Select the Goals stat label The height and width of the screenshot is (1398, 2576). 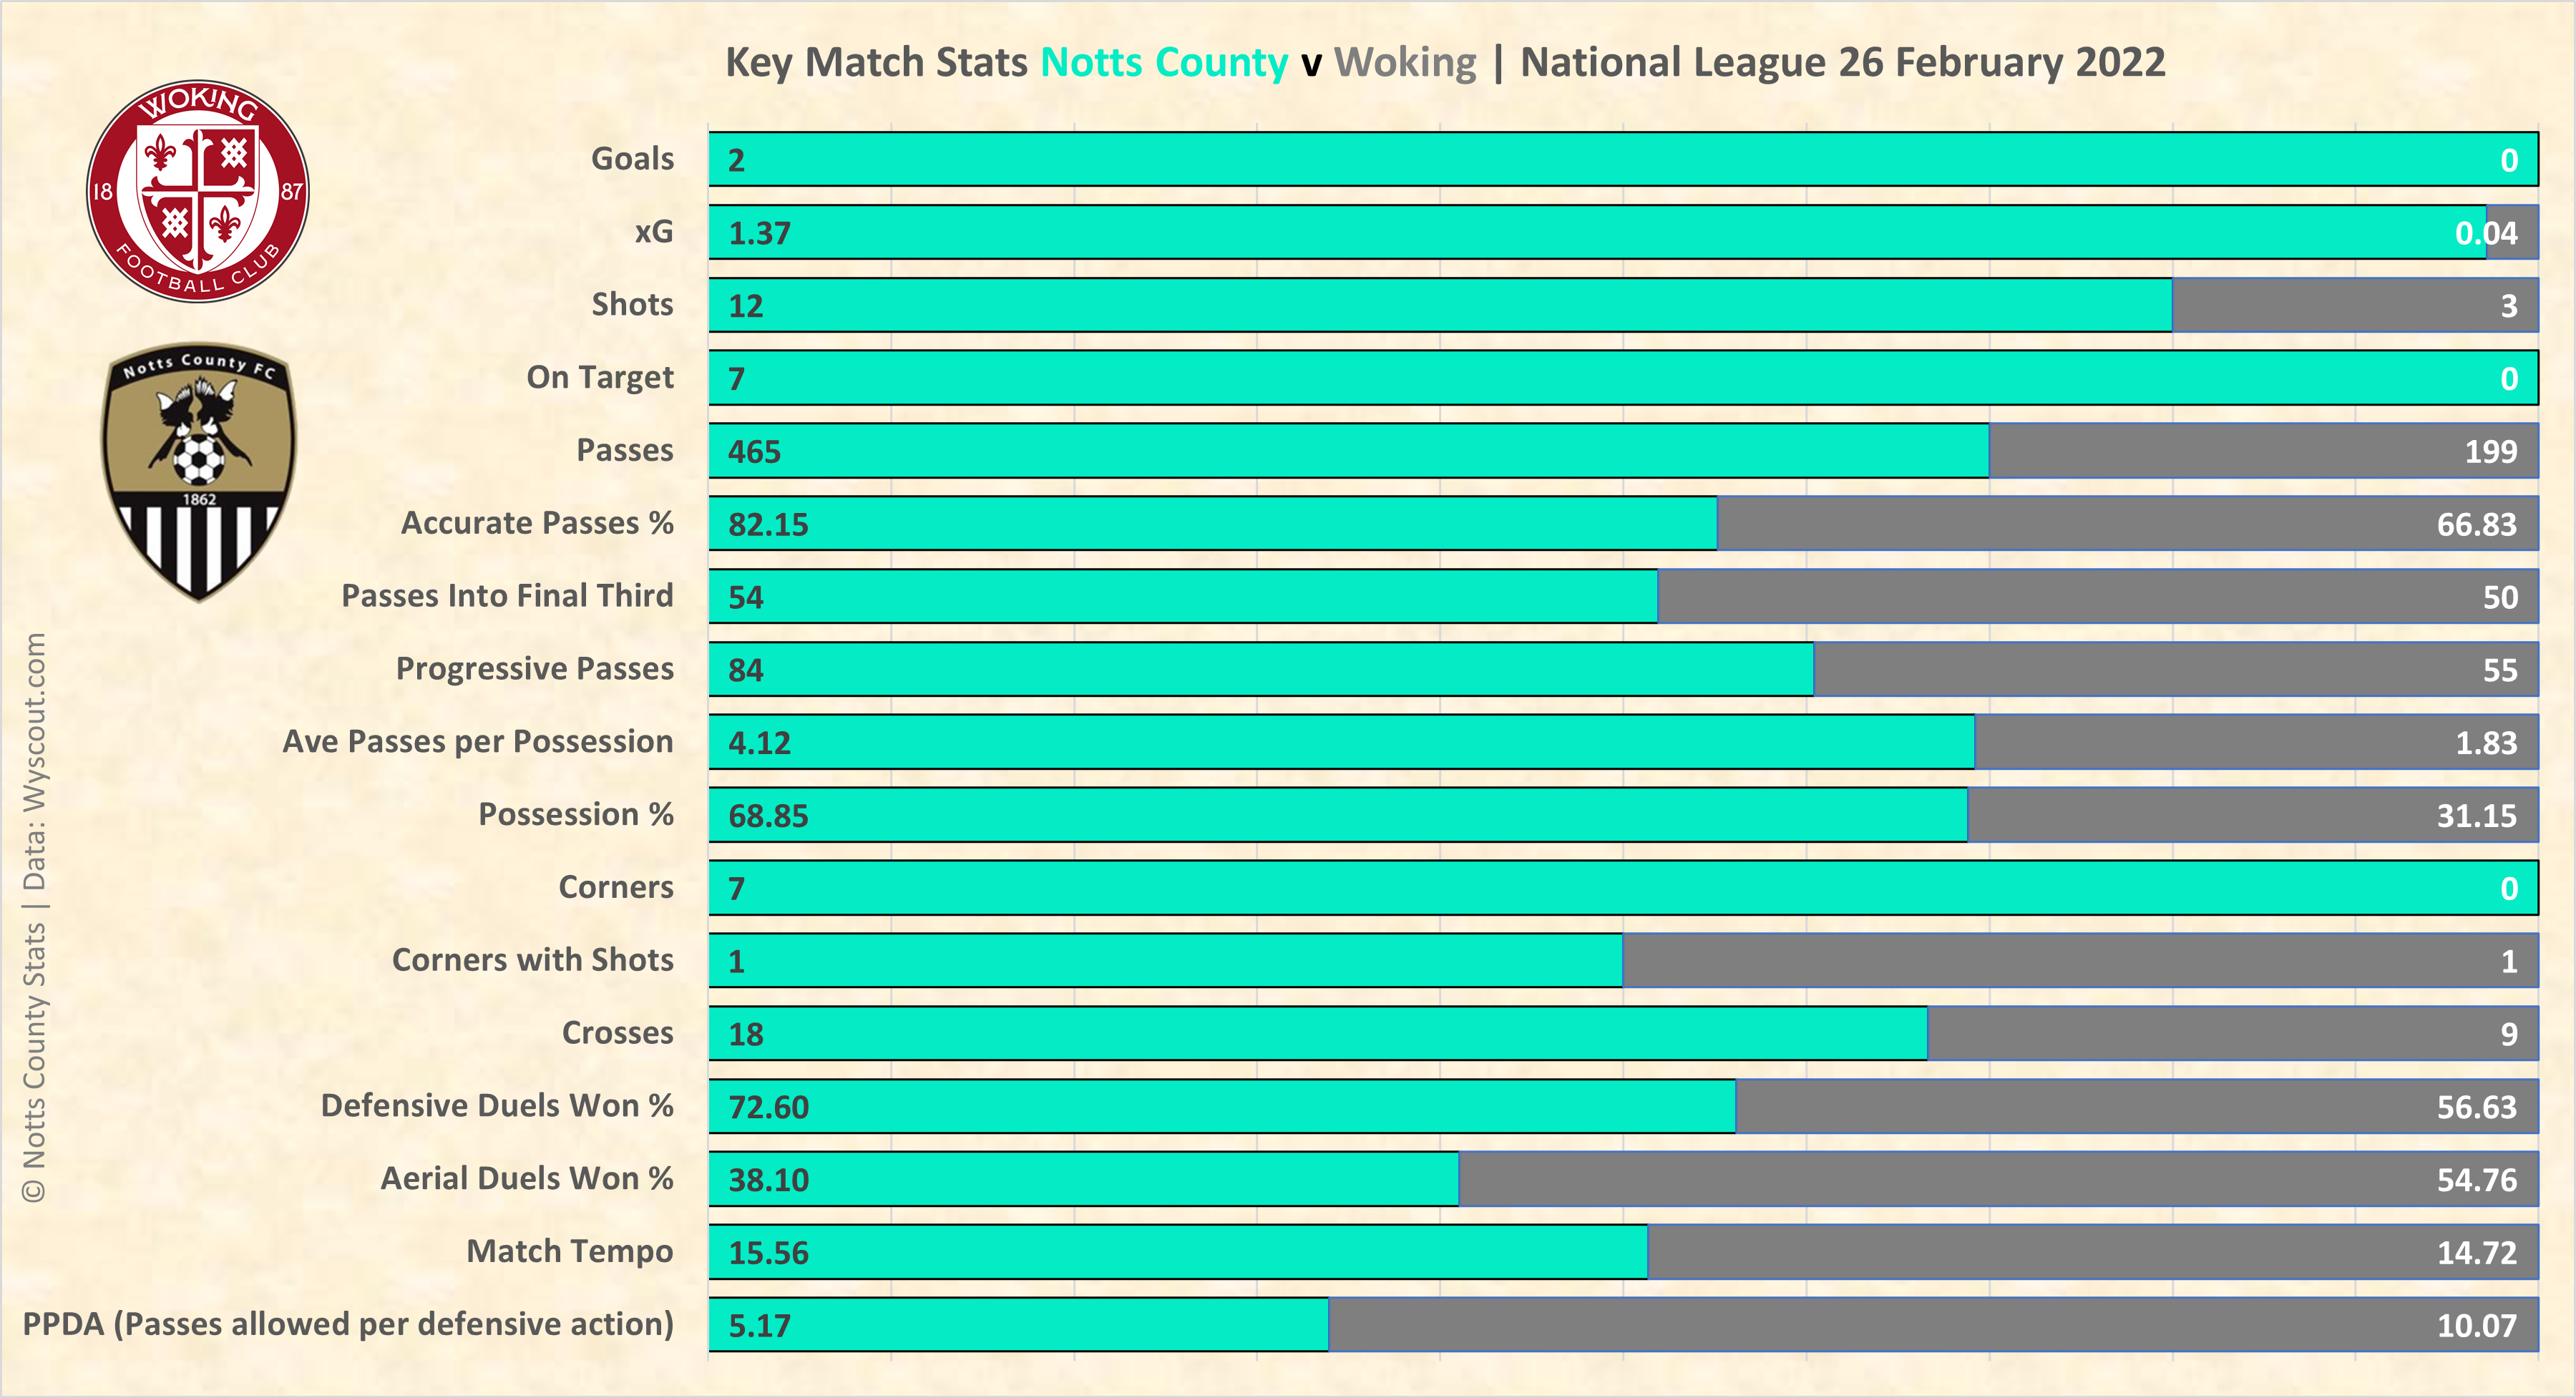pyautogui.click(x=632, y=159)
